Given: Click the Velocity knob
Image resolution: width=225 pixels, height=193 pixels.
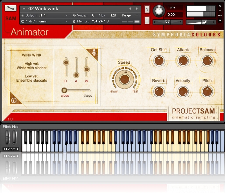Looking at the screenshot, I should [183, 91].
